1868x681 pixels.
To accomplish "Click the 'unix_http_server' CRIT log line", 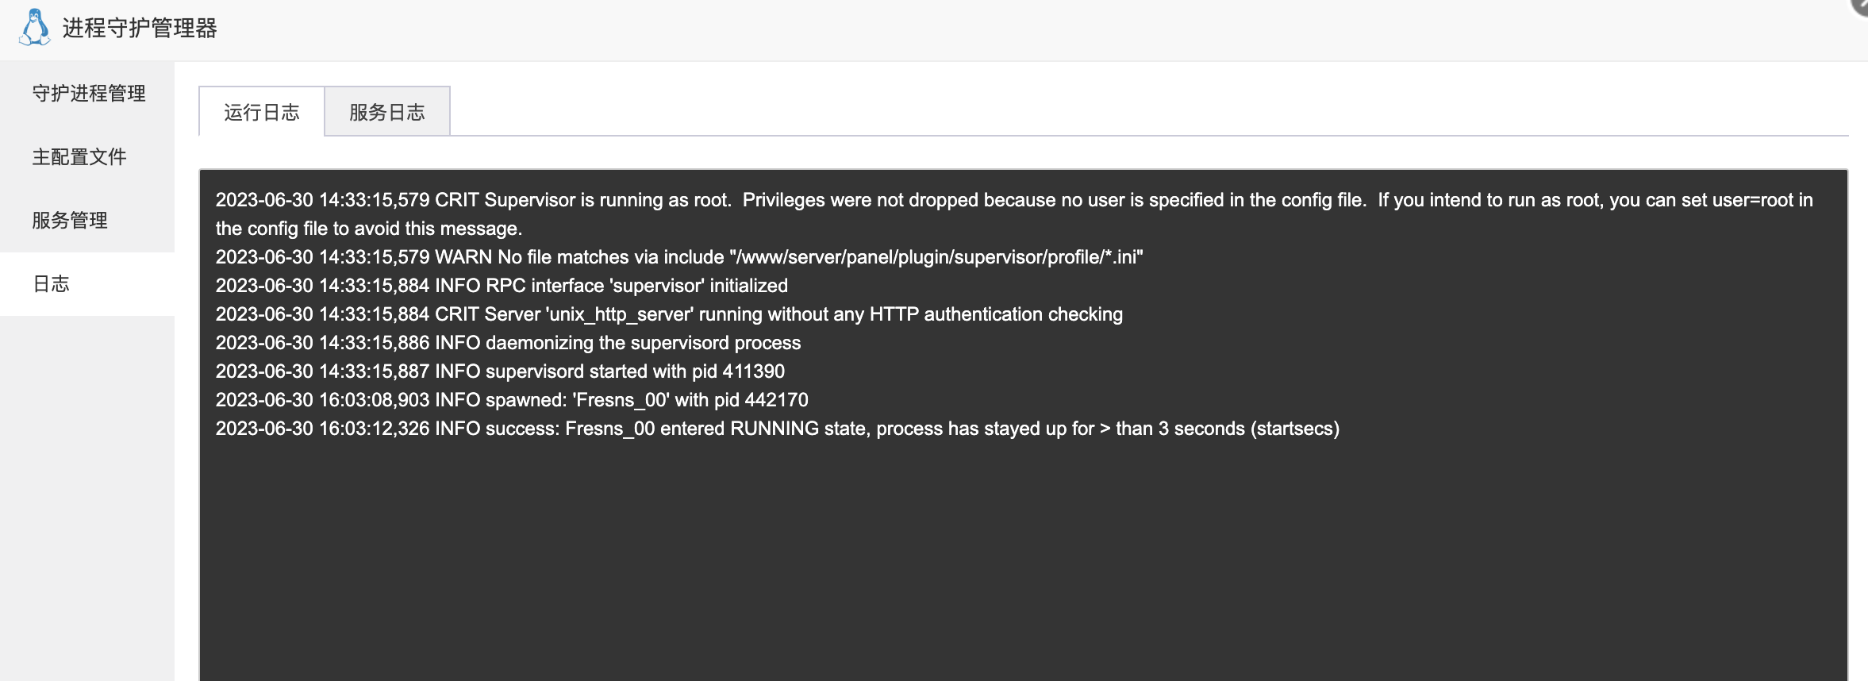I will pyautogui.click(x=669, y=314).
